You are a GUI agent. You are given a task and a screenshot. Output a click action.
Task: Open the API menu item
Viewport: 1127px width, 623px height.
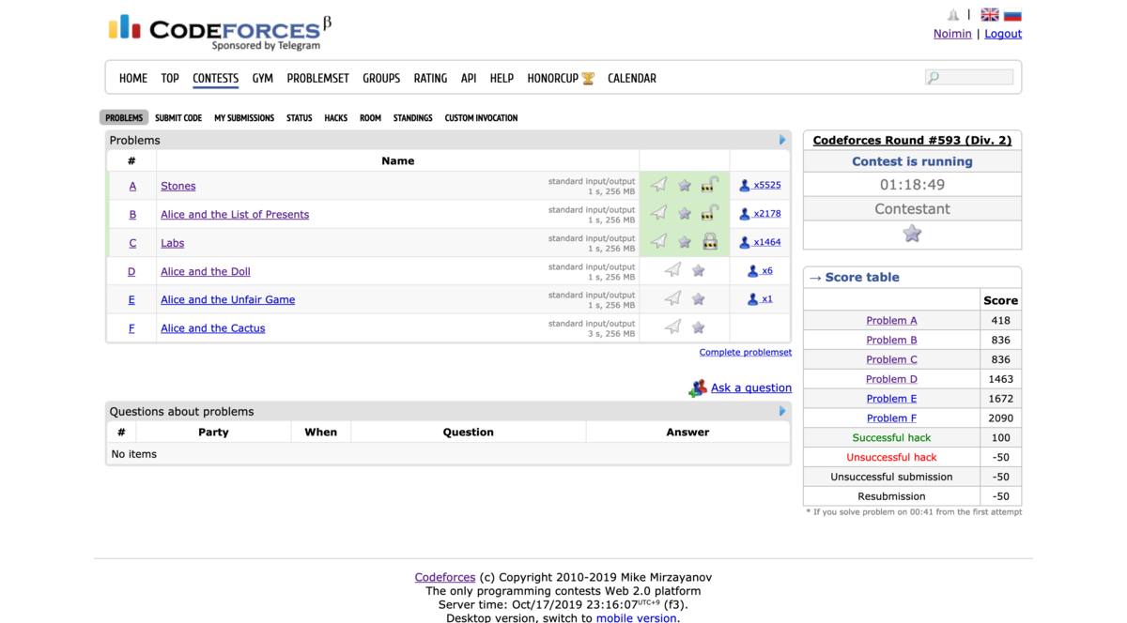[x=469, y=79]
